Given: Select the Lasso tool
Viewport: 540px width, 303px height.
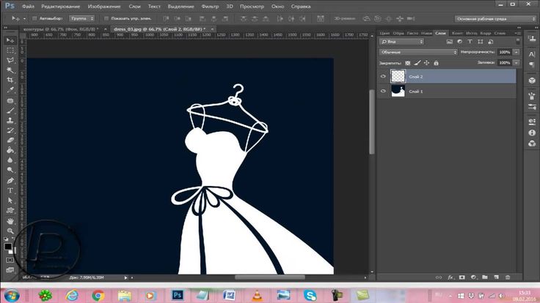Looking at the screenshot, I should click(10, 59).
